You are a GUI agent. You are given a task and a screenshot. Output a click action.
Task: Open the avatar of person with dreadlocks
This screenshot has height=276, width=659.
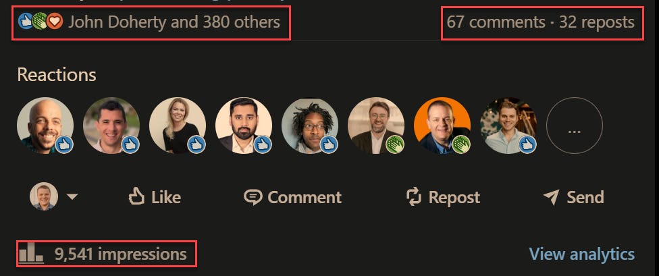310,126
